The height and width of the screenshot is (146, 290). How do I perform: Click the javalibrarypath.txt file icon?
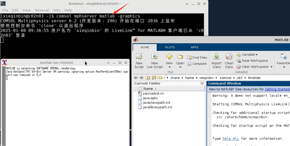140,107
